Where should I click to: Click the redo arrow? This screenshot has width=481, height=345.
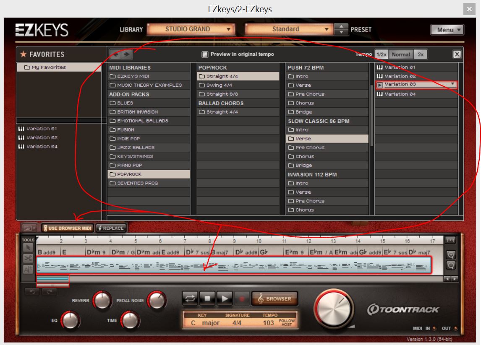(49, 292)
